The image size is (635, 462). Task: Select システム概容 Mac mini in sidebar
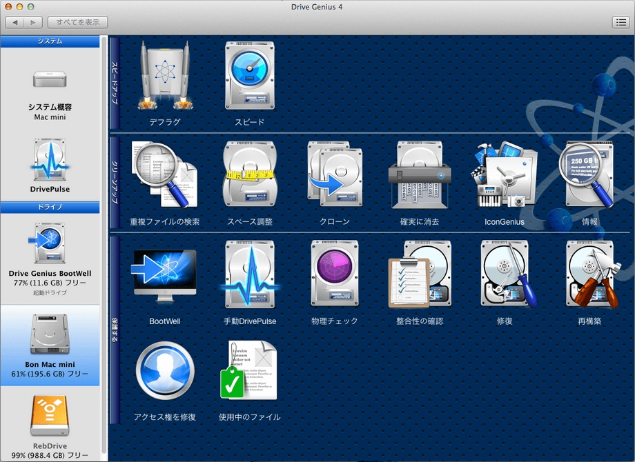point(50,95)
